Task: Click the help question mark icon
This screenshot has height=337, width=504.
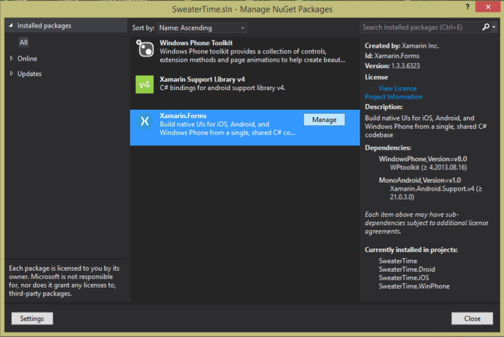Action: [x=467, y=7]
